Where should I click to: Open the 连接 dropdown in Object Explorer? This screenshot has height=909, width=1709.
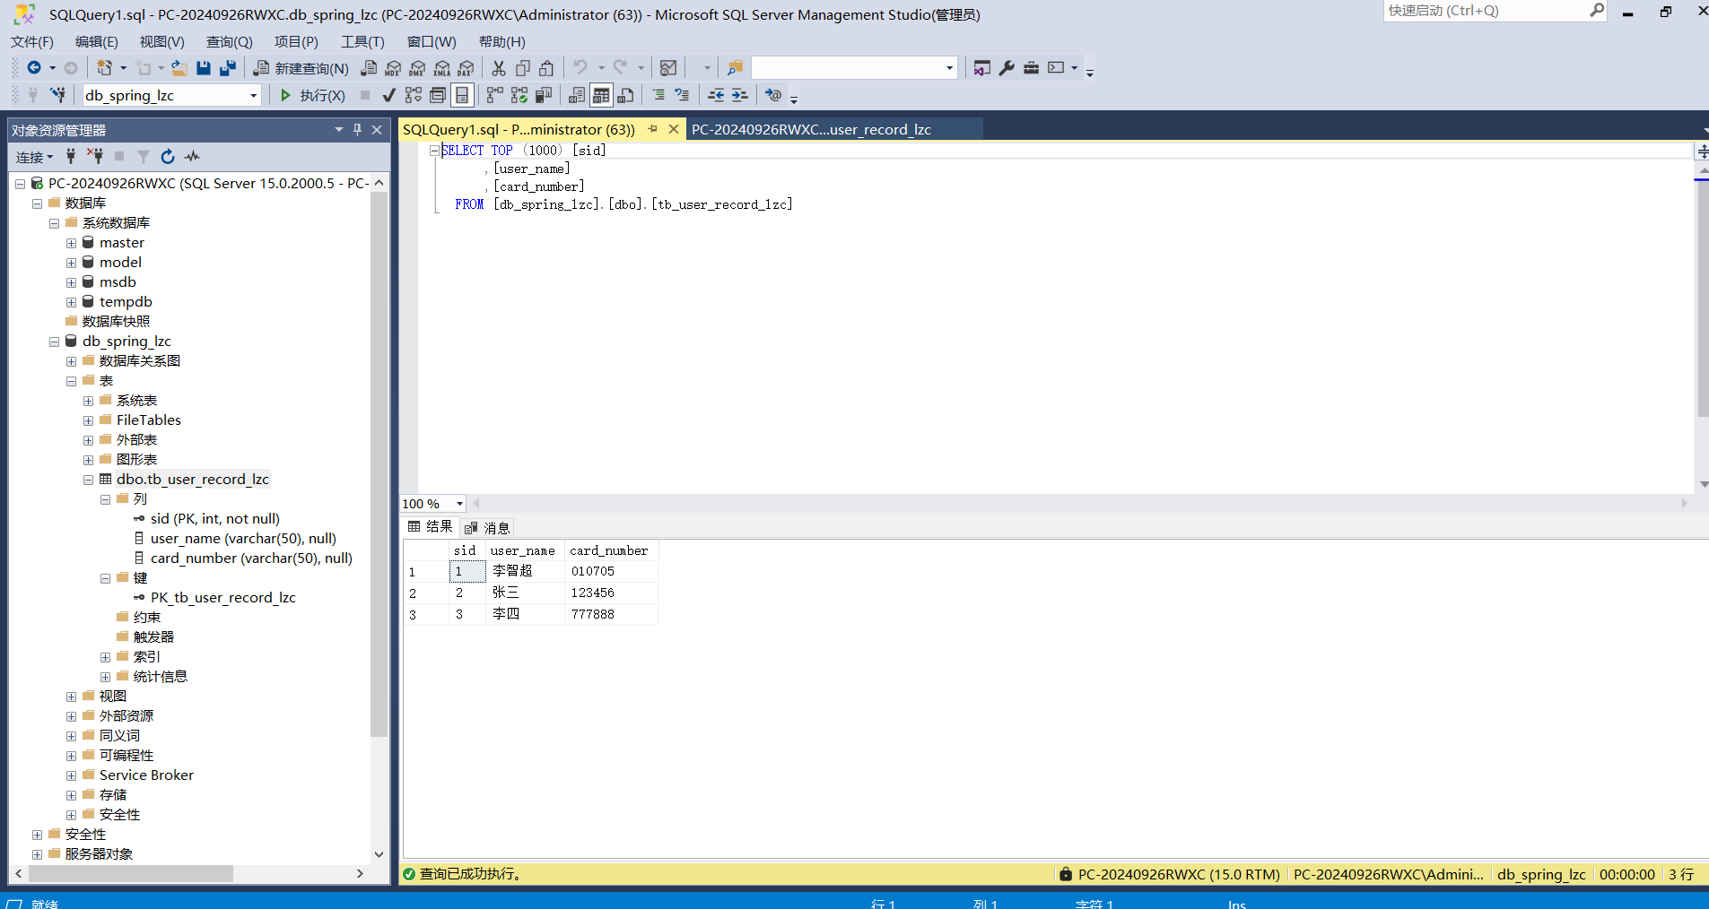[34, 157]
